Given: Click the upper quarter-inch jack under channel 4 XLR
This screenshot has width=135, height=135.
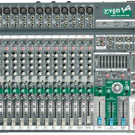Looking at the screenshot, I should [24, 18].
